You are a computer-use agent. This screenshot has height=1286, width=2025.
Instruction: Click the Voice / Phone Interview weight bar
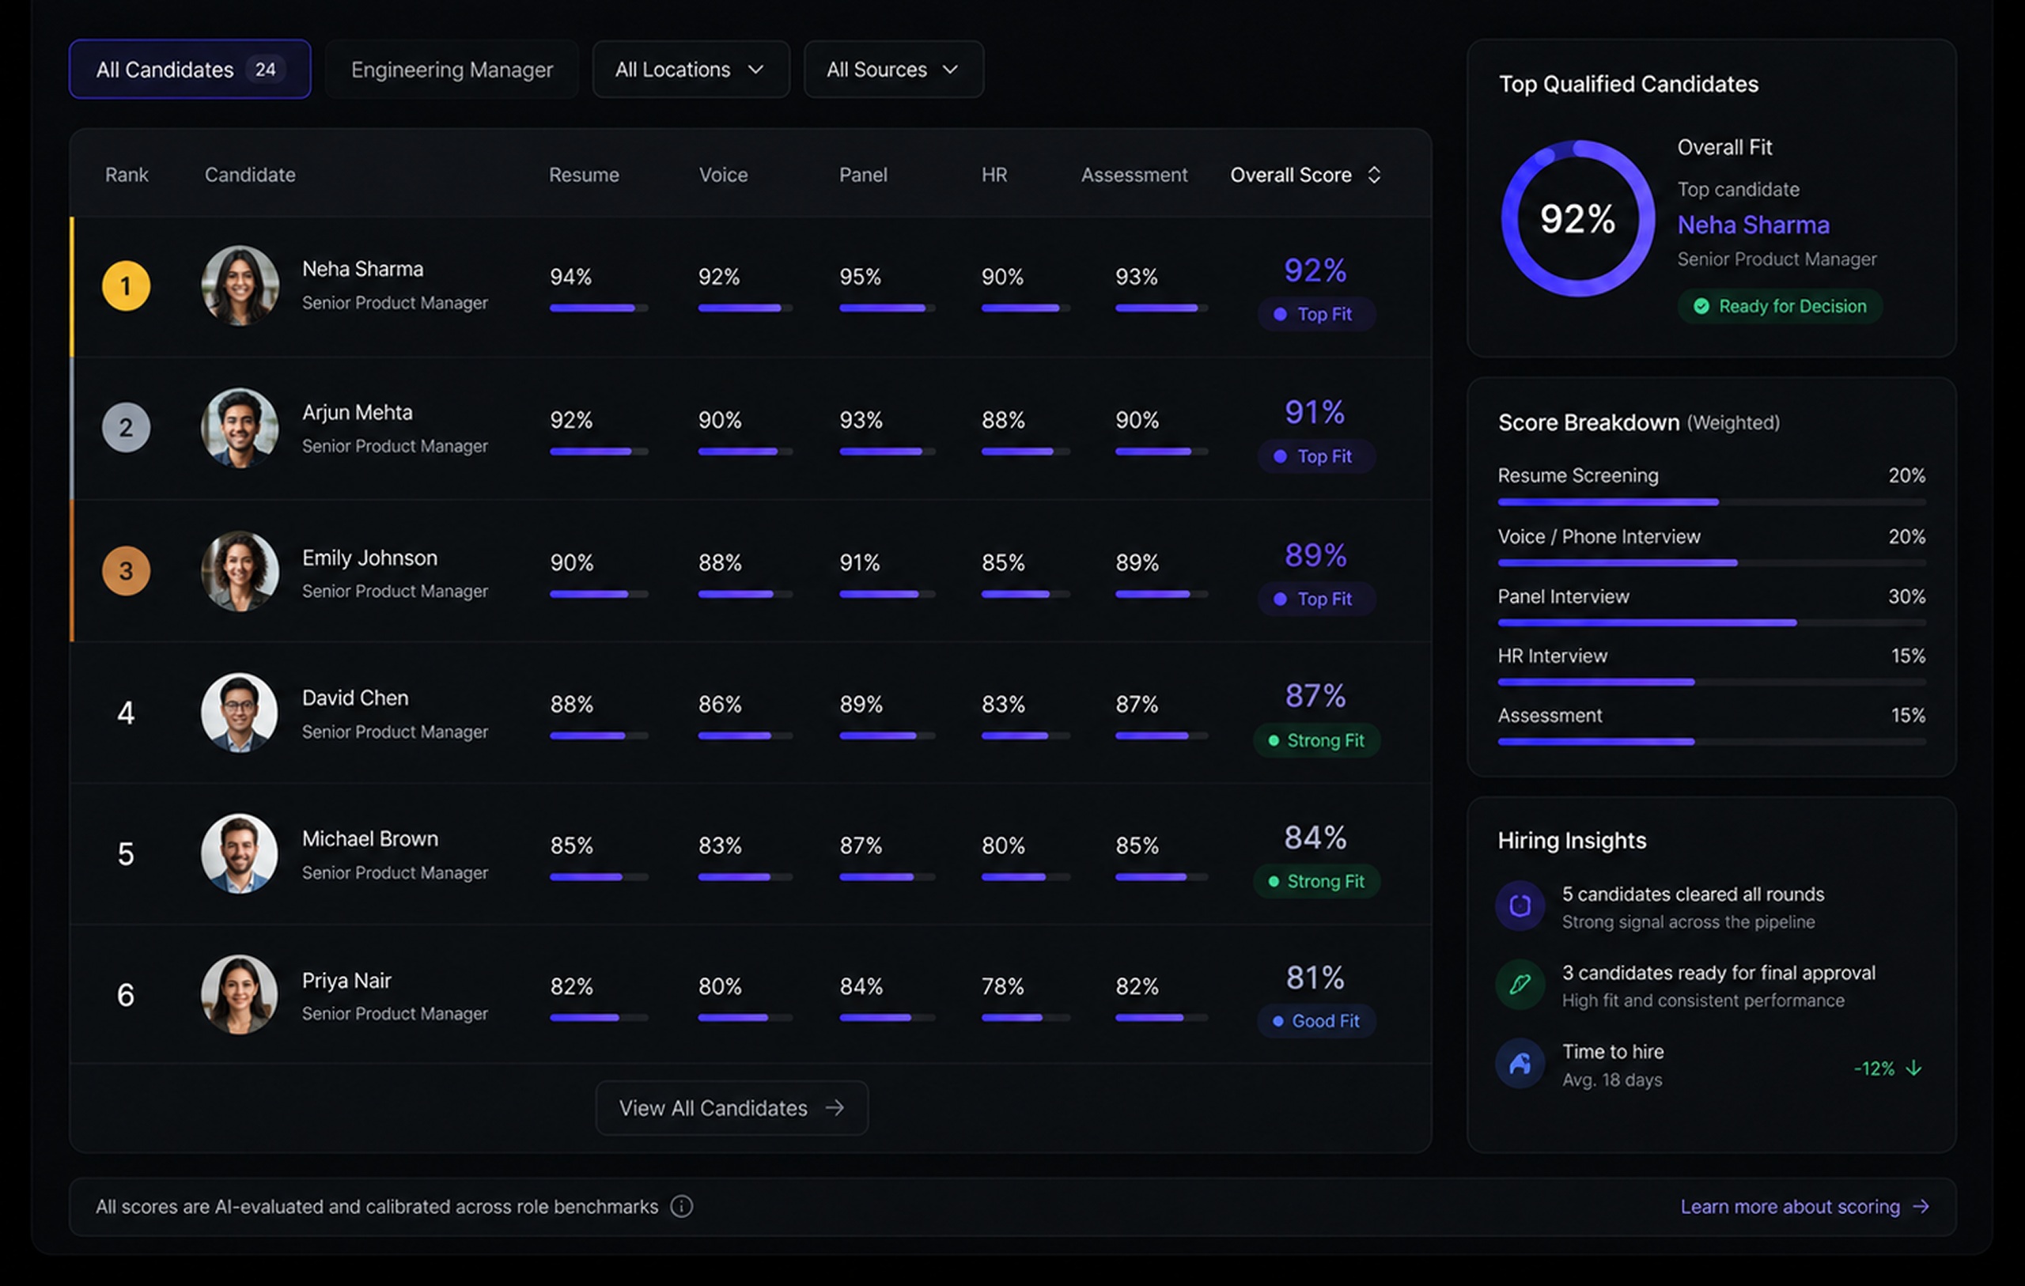pos(1711,562)
